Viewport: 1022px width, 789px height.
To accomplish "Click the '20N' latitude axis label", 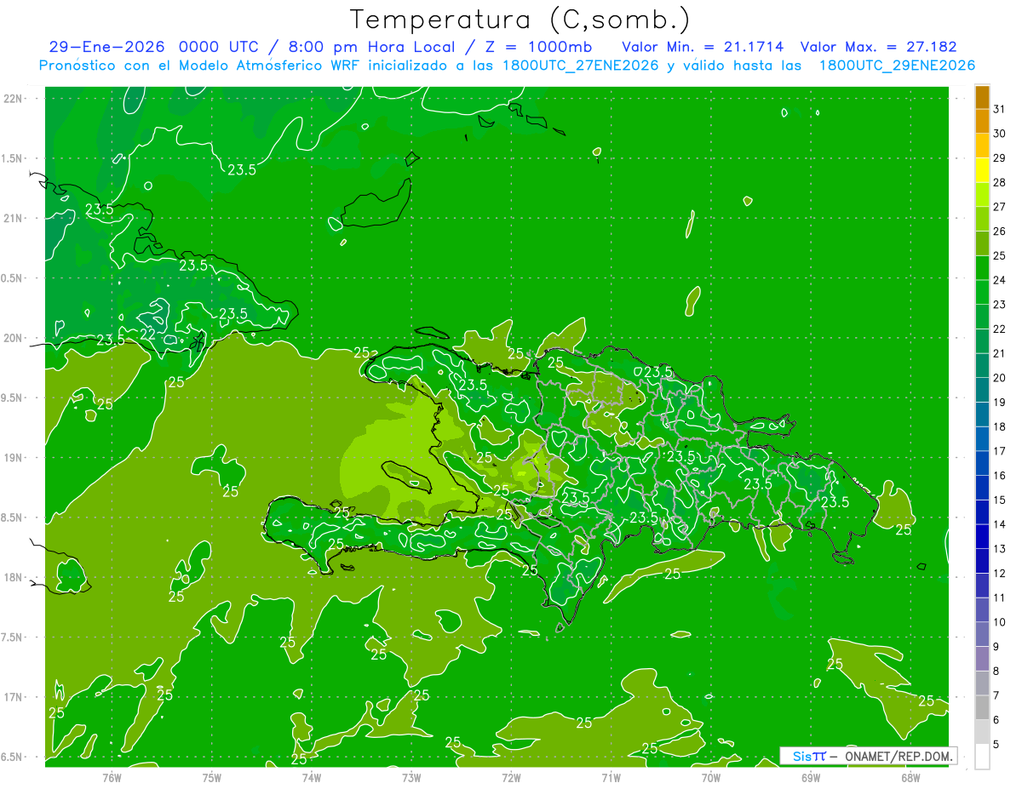I will pos(13,338).
